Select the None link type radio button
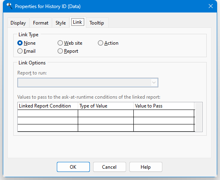The height and width of the screenshot is (180, 220). [x=27, y=43]
